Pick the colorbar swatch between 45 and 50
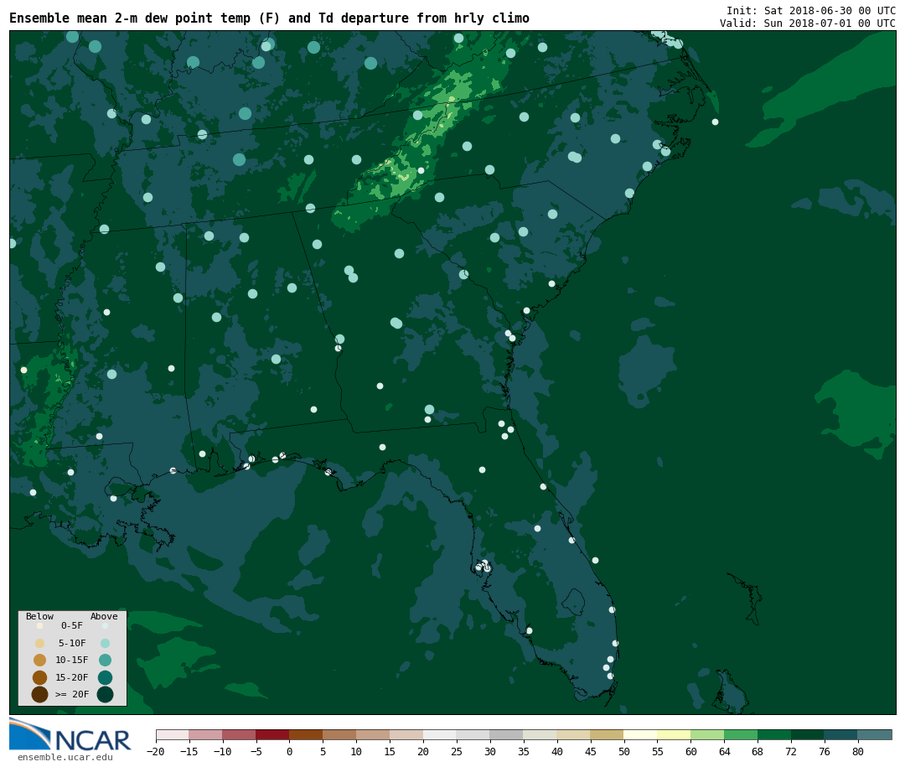Image resolution: width=905 pixels, height=767 pixels. [608, 734]
